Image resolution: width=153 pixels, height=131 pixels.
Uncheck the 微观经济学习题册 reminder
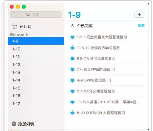[72, 48]
